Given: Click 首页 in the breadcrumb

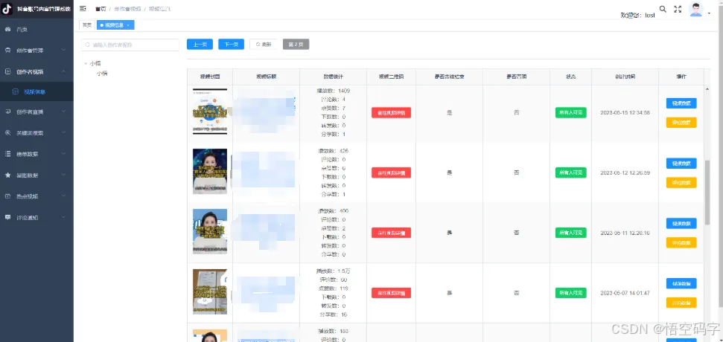Looking at the screenshot, I should (x=100, y=9).
